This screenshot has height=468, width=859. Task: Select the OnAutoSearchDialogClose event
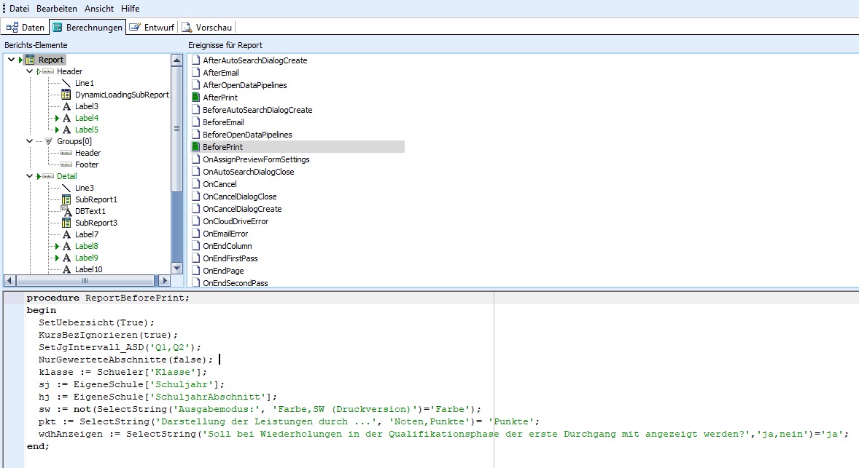pos(248,172)
